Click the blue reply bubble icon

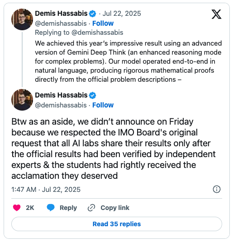(51, 208)
